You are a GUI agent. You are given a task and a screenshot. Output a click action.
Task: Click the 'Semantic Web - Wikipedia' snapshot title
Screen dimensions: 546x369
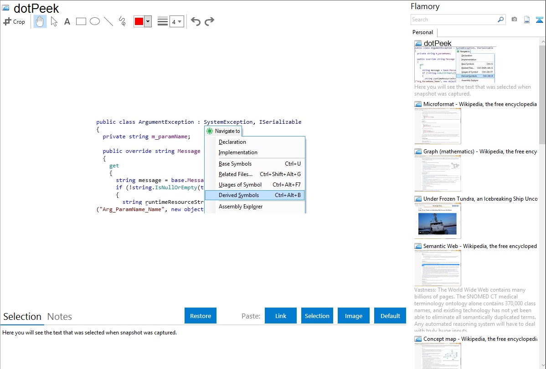[x=480, y=246]
